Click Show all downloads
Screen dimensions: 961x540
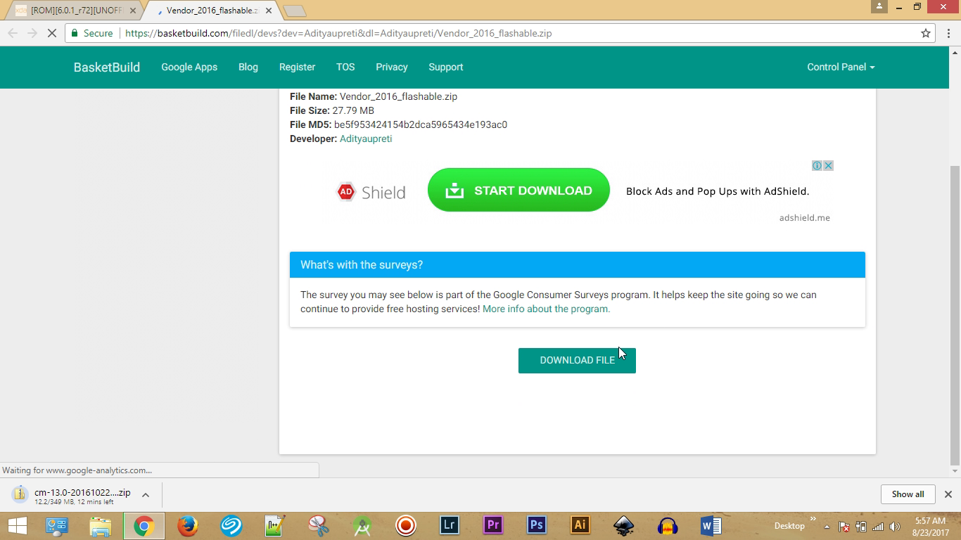click(908, 494)
